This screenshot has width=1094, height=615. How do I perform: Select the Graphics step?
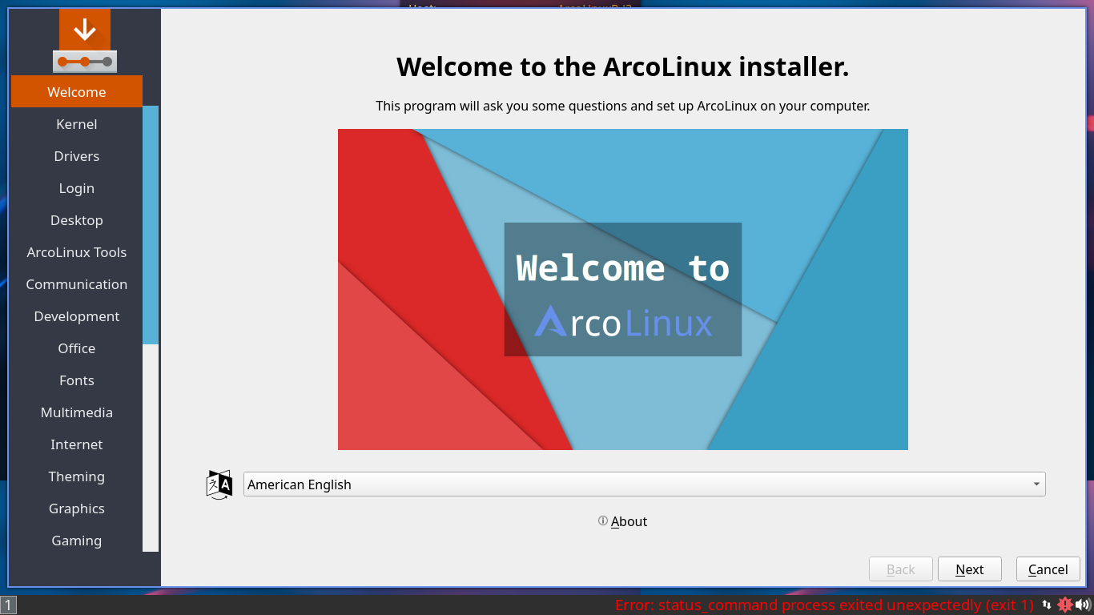tap(77, 508)
